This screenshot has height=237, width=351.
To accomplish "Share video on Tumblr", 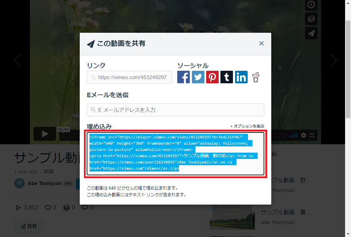I will click(x=227, y=77).
